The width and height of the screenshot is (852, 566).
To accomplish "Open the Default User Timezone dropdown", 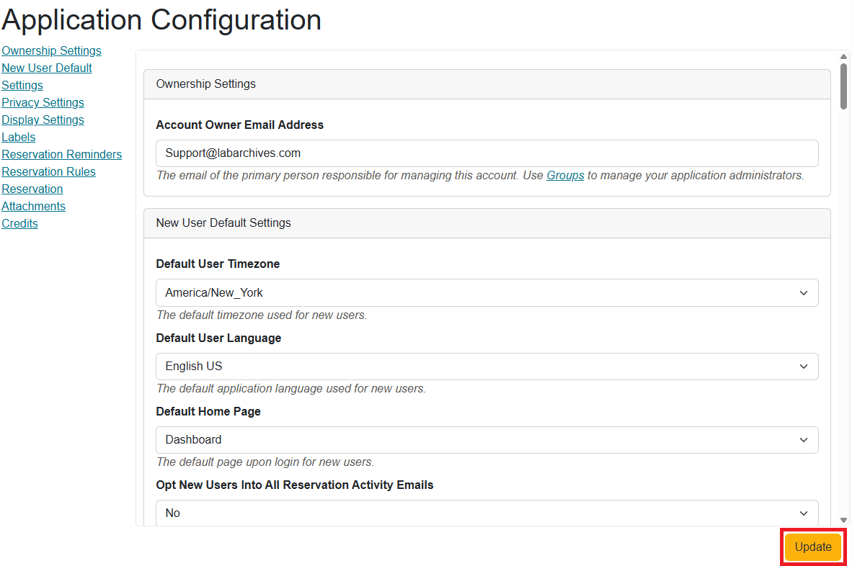I will point(487,292).
